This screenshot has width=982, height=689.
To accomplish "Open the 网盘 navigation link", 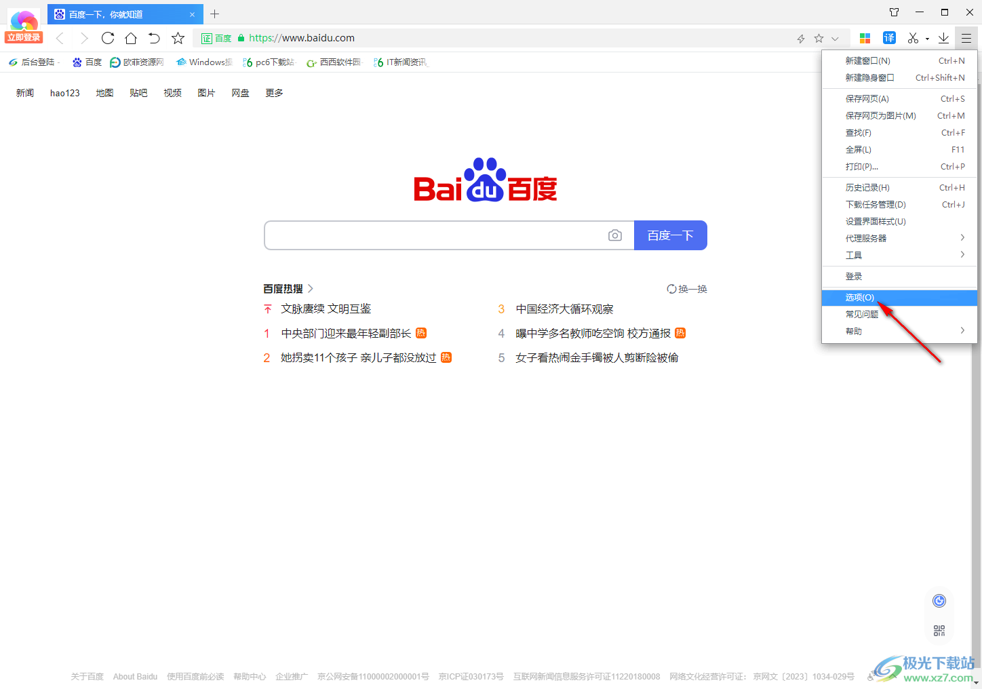I will [240, 93].
